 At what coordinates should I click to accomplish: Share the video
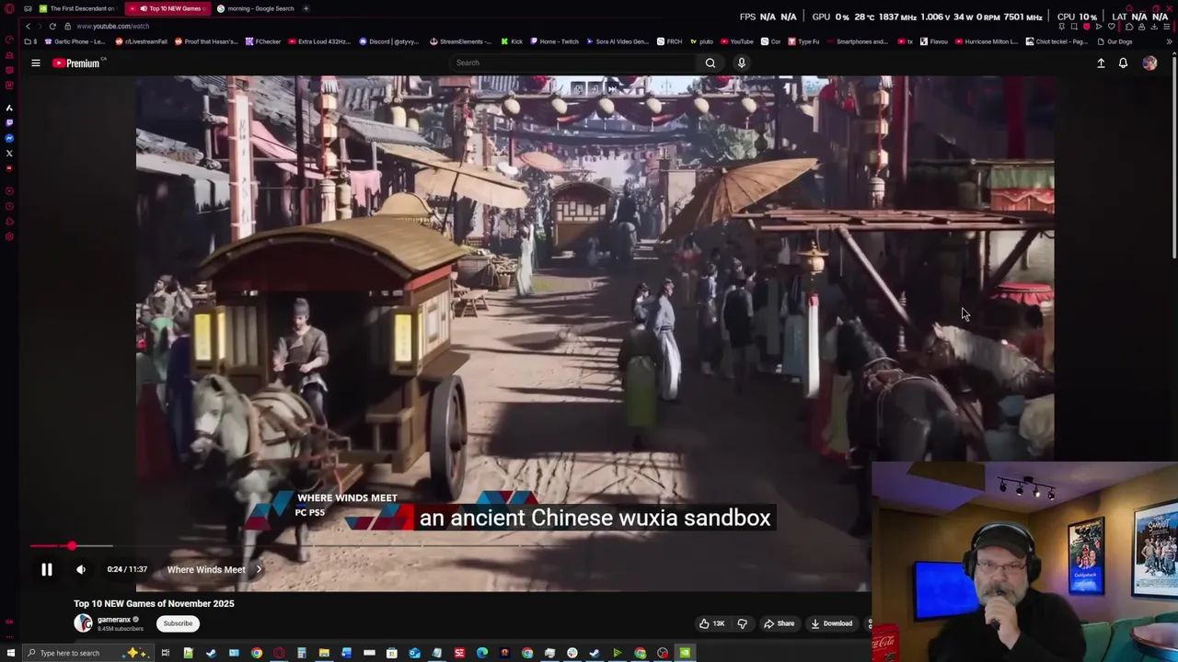click(x=779, y=623)
